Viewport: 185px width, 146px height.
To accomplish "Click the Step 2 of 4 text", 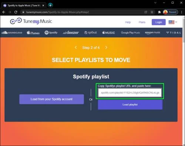I will (x=91, y=48).
